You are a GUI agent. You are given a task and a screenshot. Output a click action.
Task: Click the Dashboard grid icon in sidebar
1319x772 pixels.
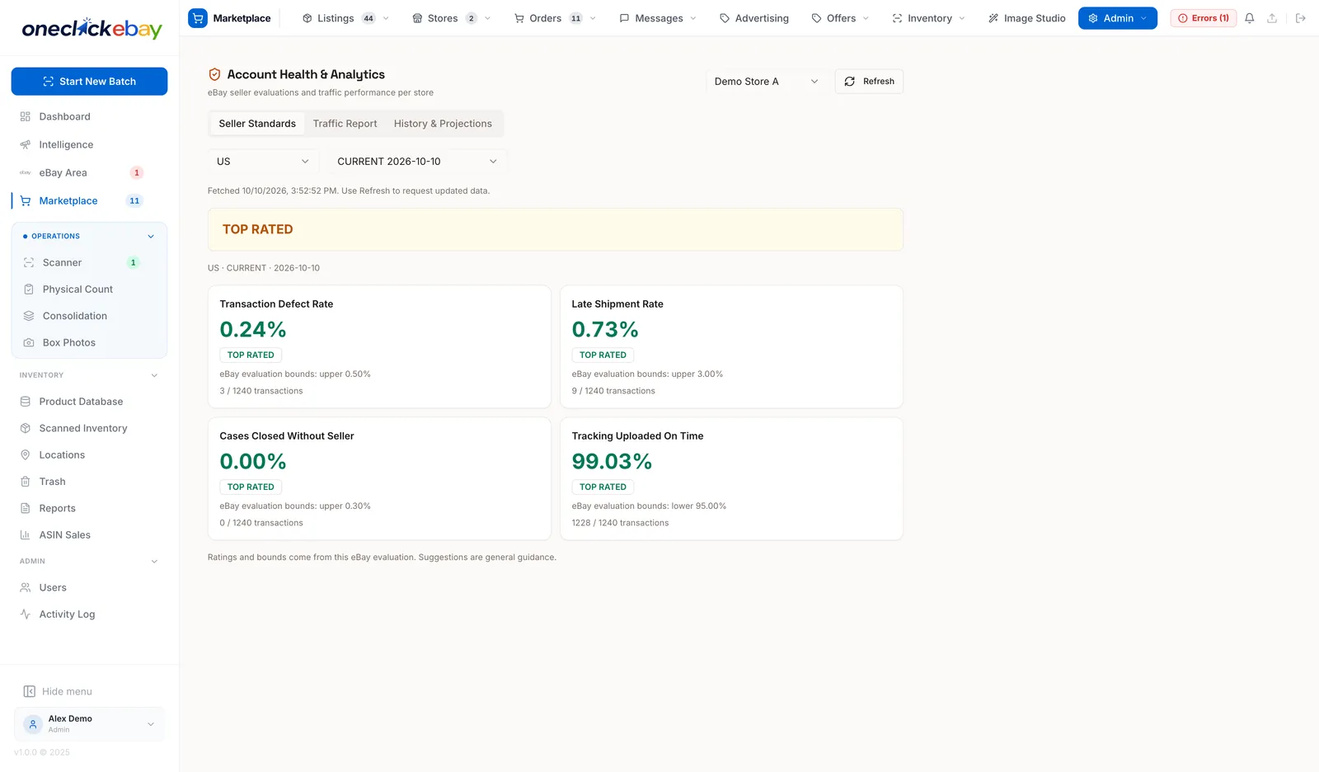click(26, 116)
